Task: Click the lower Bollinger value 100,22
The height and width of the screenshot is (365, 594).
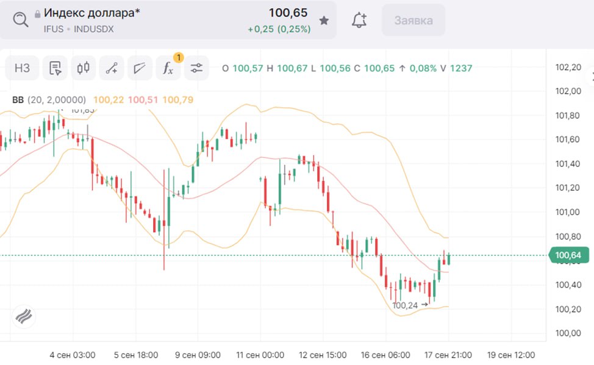Action: pos(106,99)
